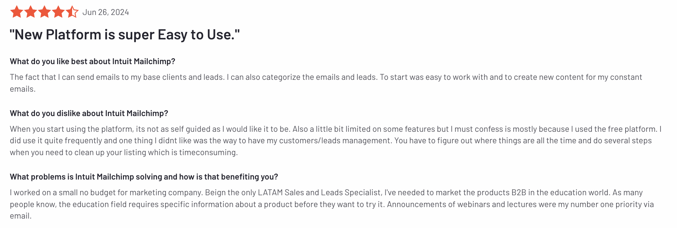Click the paragraph starting "When you start using"

pos(336,140)
